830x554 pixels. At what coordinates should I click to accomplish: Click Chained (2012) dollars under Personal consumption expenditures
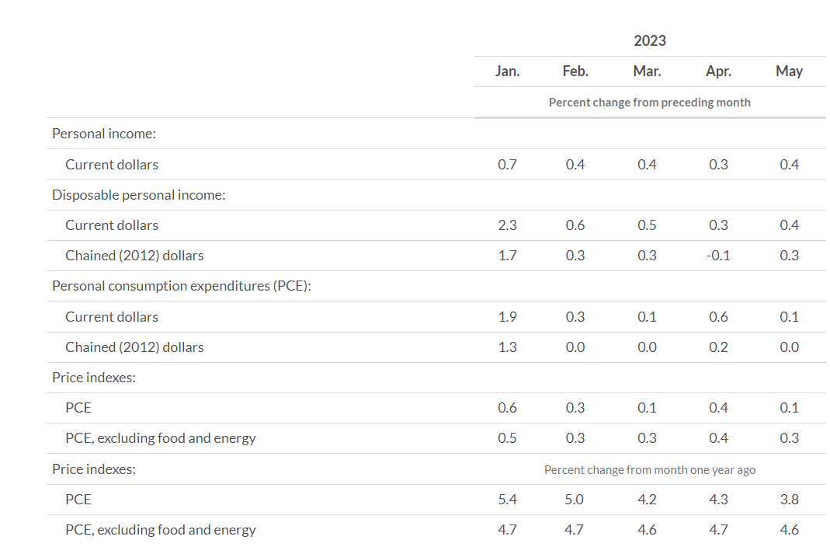(134, 347)
